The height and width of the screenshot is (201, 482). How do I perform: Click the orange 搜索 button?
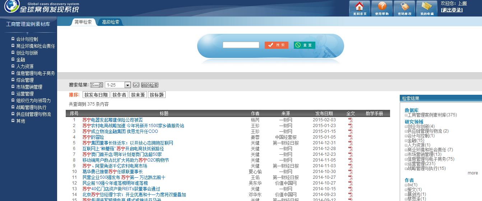coord(277,45)
